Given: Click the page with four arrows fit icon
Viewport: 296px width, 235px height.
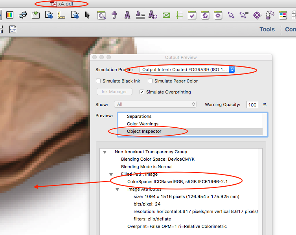Looking at the screenshot, I should click(13, 29).
